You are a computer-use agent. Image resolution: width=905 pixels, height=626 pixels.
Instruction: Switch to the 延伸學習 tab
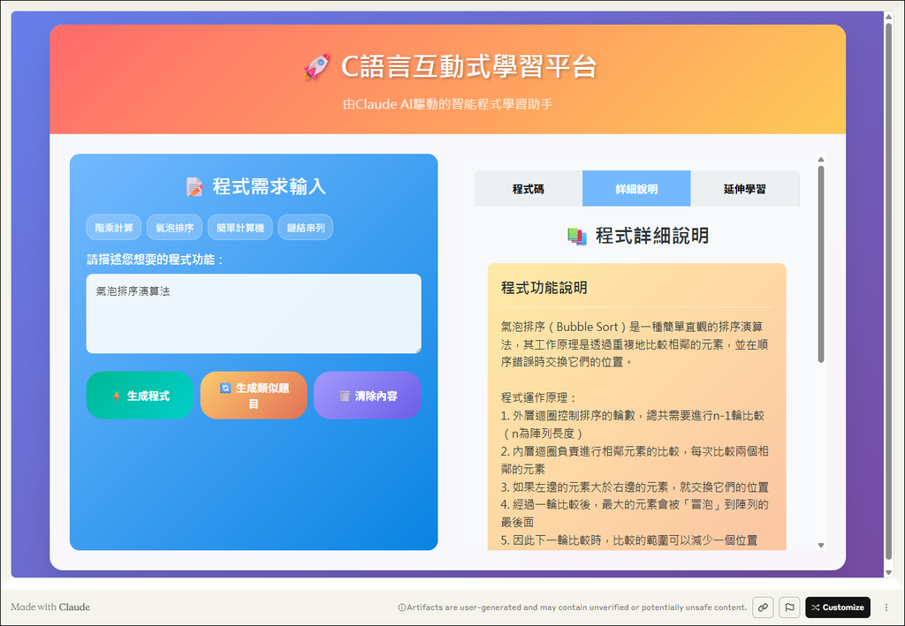(745, 188)
